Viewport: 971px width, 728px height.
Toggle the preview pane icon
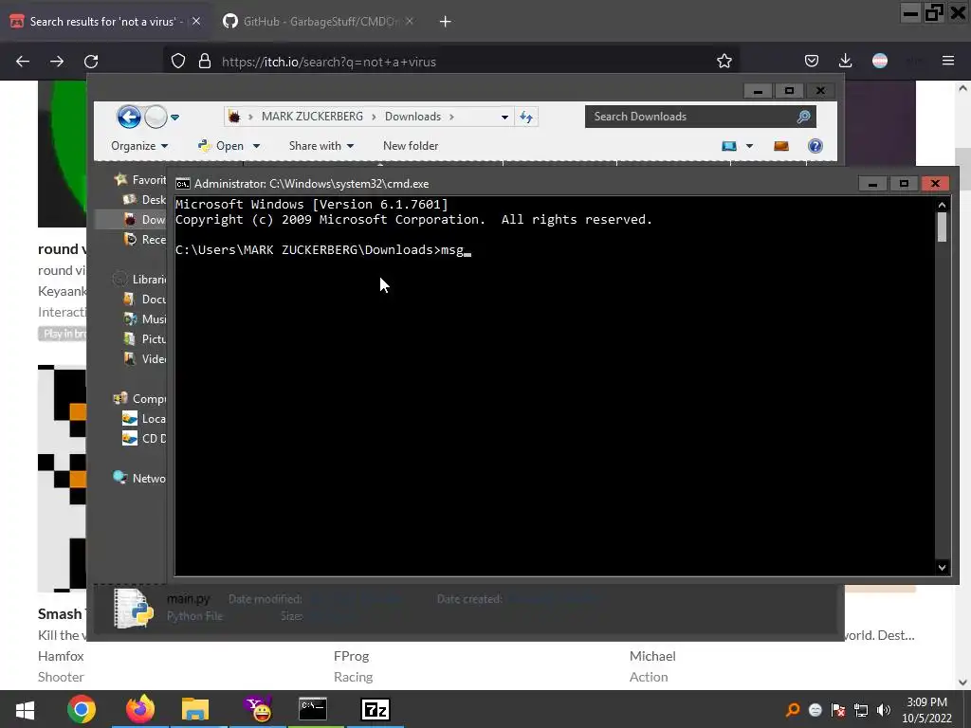point(781,146)
